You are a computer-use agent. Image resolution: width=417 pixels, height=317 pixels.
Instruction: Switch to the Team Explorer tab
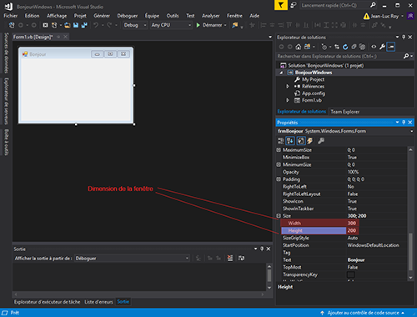(x=345, y=112)
